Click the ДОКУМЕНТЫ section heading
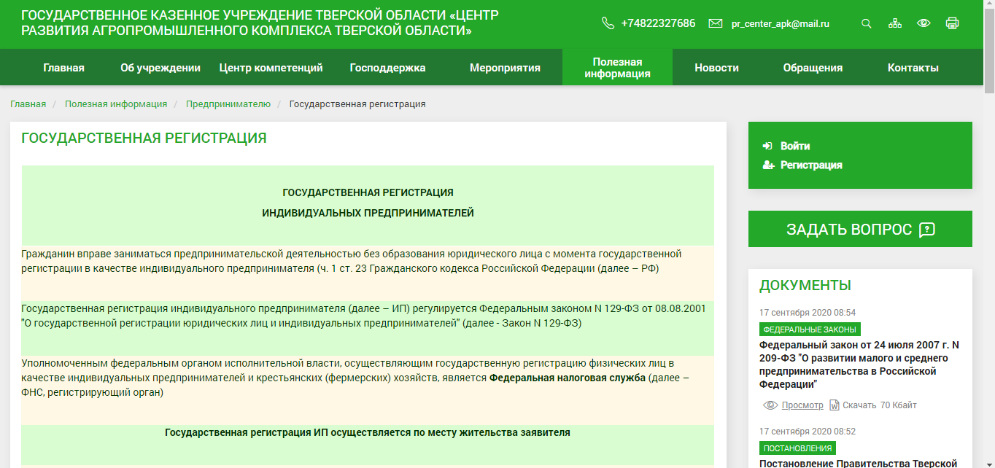This screenshot has height=468, width=995. (805, 285)
